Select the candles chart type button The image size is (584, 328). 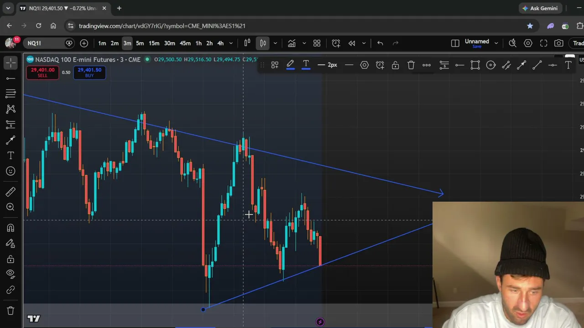coord(263,43)
